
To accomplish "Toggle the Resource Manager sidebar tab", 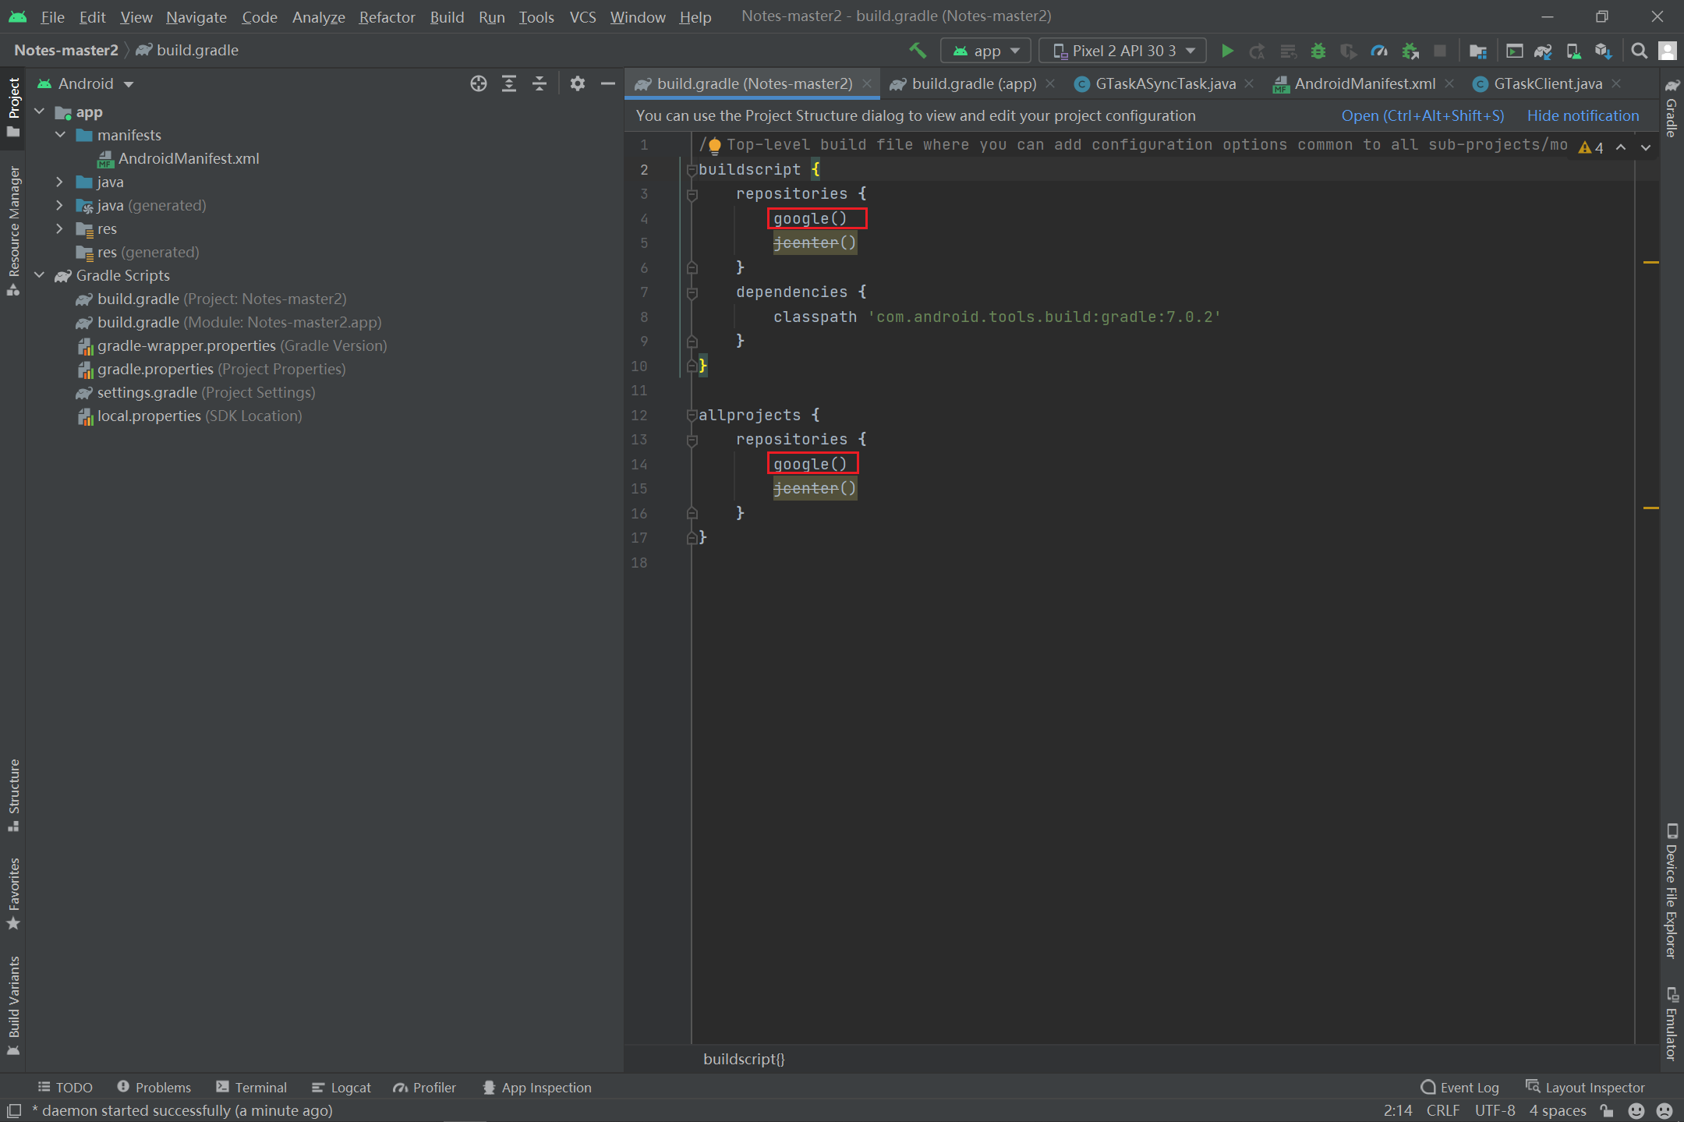I will [x=13, y=231].
